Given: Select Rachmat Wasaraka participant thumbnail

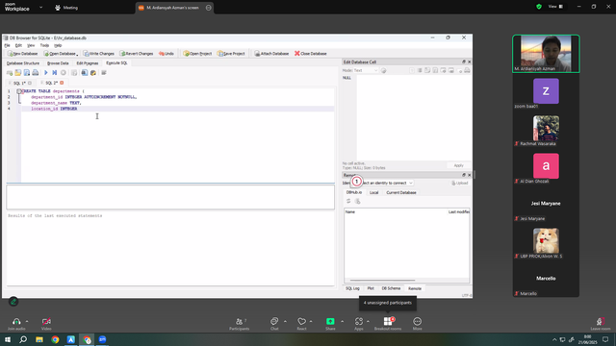Looking at the screenshot, I should (546, 128).
